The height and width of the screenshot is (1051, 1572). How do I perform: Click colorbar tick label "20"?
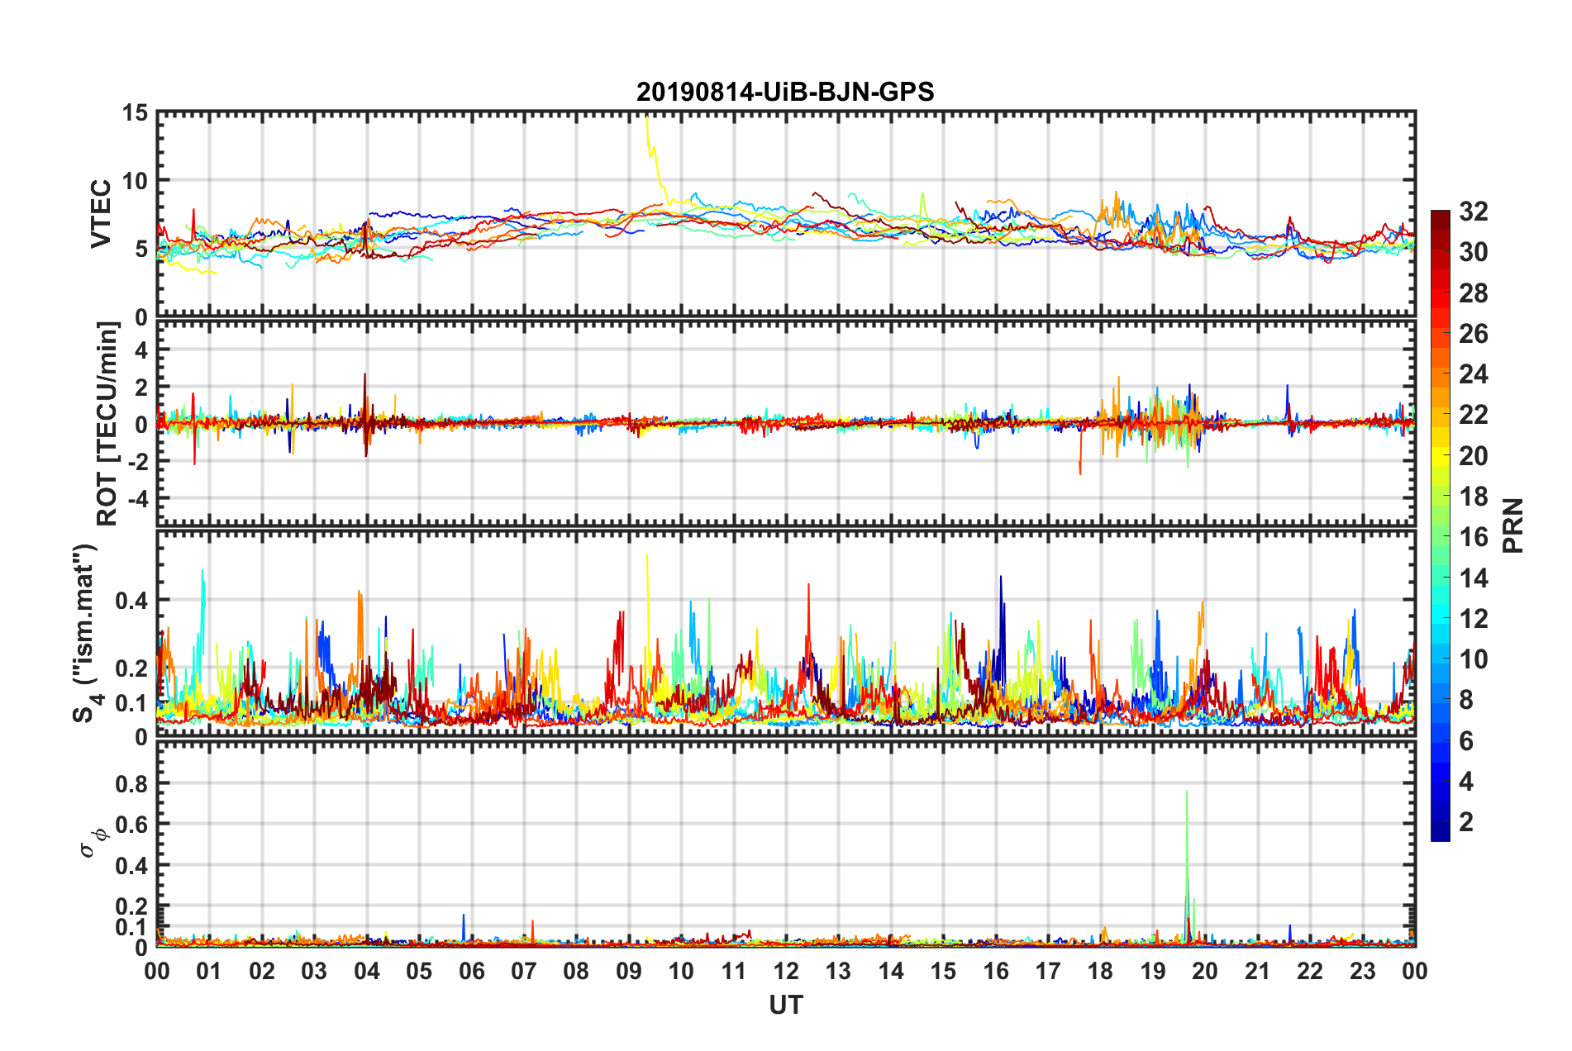pyautogui.click(x=1474, y=456)
